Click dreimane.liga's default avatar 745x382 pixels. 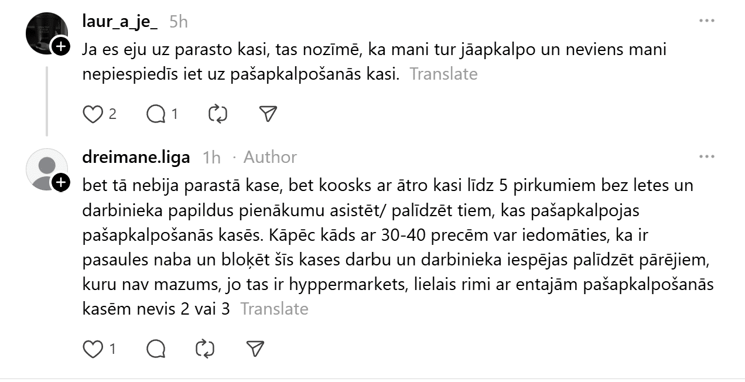46,169
